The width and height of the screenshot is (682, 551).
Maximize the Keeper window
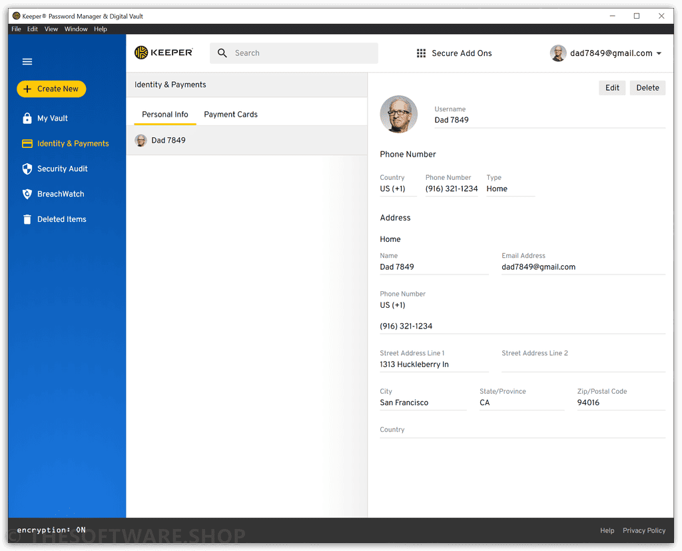(637, 16)
